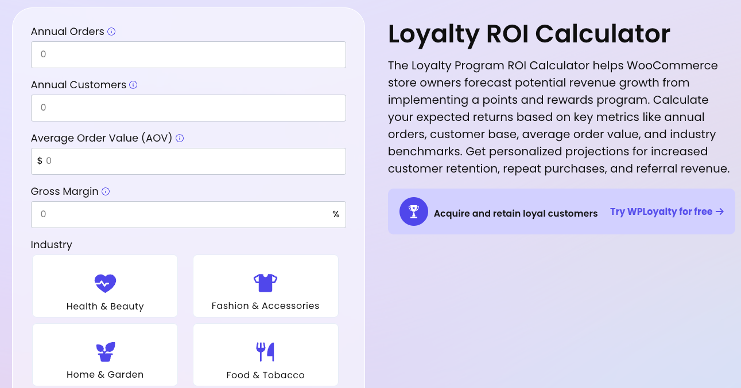
Task: Click the utensils icon for Food & Tobacco
Action: point(265,351)
